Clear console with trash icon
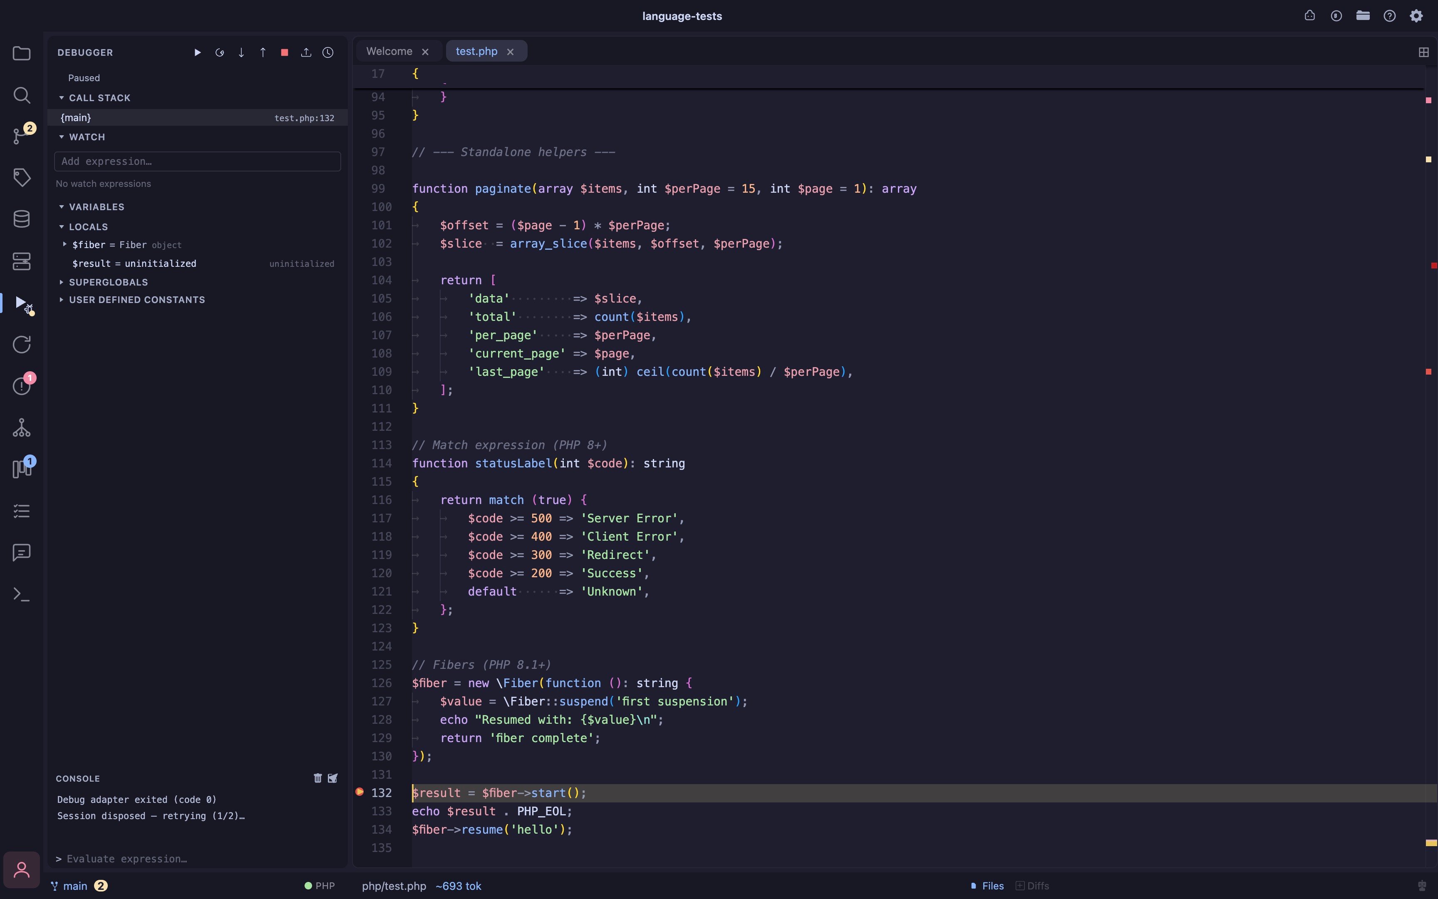 click(x=317, y=778)
